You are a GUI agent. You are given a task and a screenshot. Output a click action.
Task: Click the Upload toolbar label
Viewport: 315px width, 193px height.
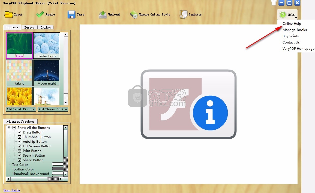(114, 14)
